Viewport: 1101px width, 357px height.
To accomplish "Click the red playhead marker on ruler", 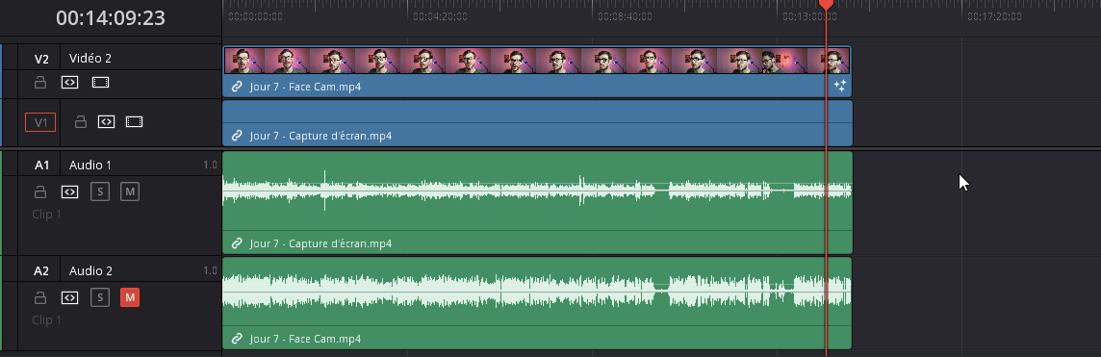I will 827,5.
